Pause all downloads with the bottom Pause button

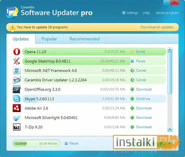74,143
